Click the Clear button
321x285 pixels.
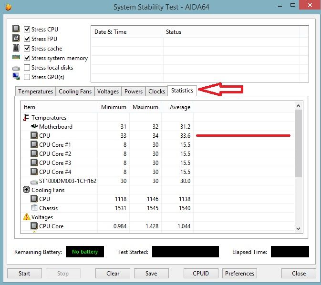113,274
